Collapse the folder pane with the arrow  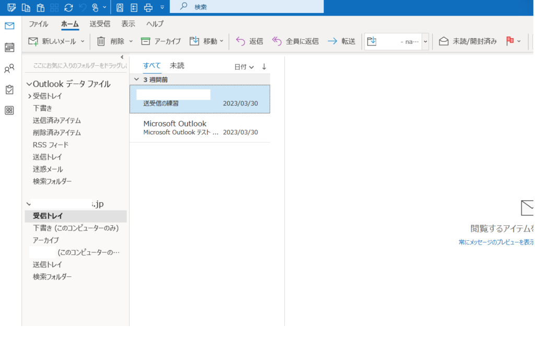(122, 57)
